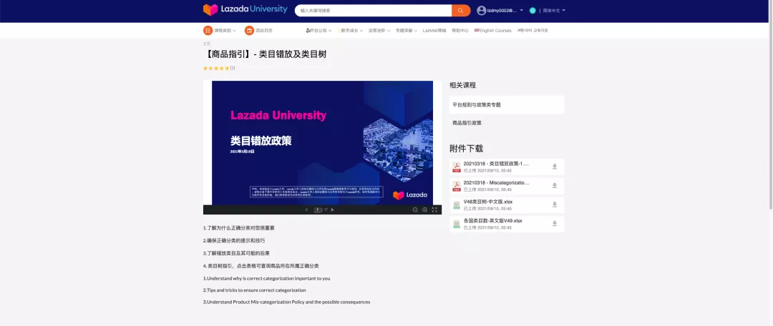Zoom out the slide viewer
Image resolution: width=773 pixels, height=326 pixels.
(x=415, y=209)
